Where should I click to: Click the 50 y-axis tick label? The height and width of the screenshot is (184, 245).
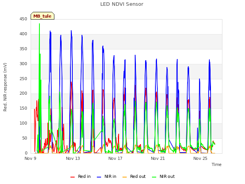[x=24, y=138]
